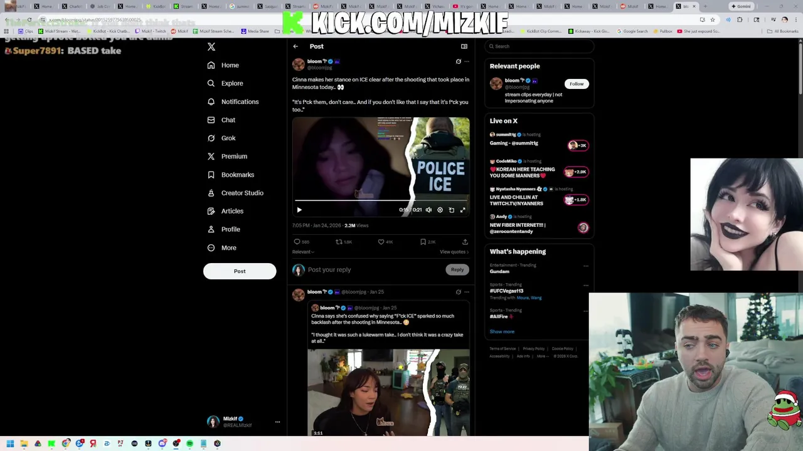803x451 pixels.
Task: Open the X logo home link
Action: coord(211,47)
